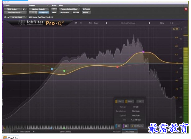This screenshot has width=191, height=139.
Task: Open the FabFilter Pro-Q 2 plugin selector
Action: click(15, 13)
